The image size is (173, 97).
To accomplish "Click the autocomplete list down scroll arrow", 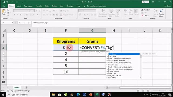I will (141, 78).
